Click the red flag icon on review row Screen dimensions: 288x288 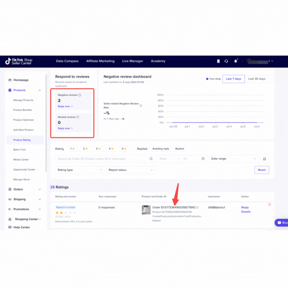tap(269, 204)
